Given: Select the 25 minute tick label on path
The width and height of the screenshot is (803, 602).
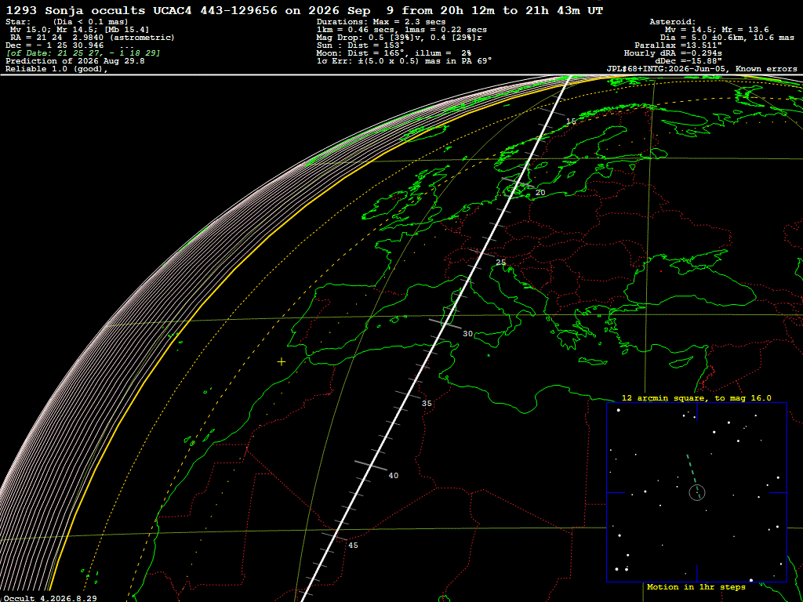Looking at the screenshot, I should (x=501, y=263).
